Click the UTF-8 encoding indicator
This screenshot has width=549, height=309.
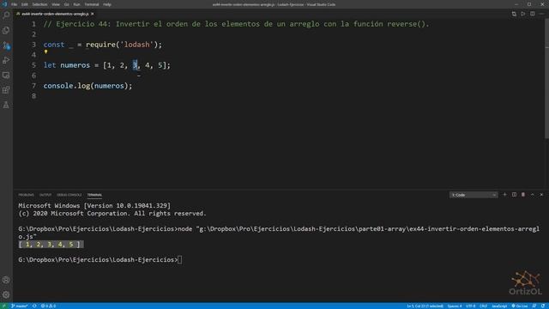[471, 306]
